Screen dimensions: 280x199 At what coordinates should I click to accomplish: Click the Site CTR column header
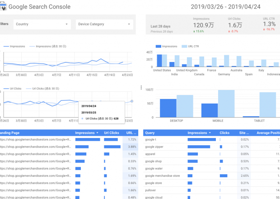(244, 133)
